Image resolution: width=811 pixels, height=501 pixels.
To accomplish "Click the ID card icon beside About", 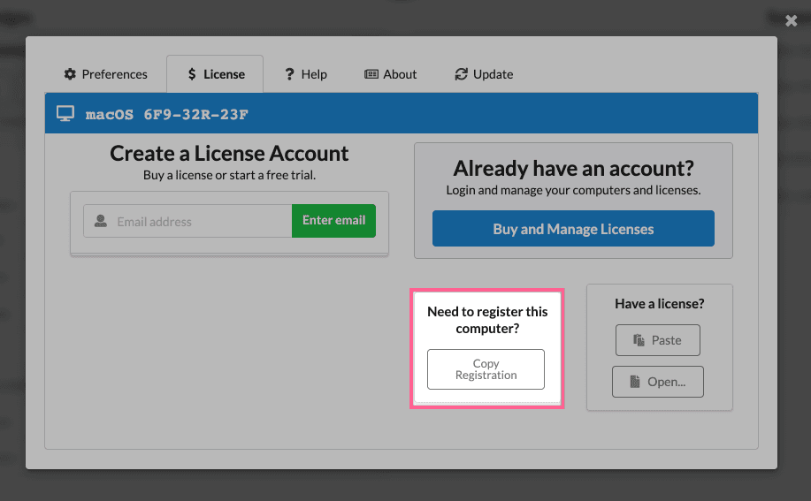I will [x=371, y=74].
